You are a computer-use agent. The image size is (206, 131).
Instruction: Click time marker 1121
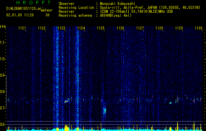[x=22, y=28]
